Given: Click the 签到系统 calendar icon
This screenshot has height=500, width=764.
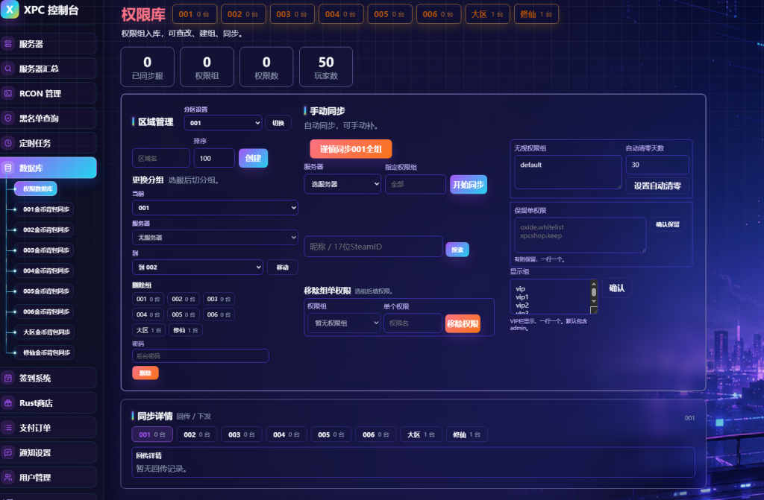Looking at the screenshot, I should (7, 378).
